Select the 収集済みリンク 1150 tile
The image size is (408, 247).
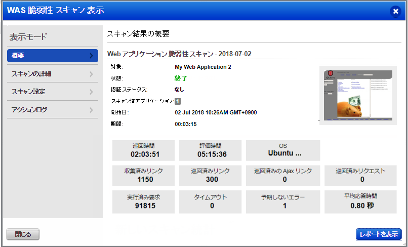click(145, 175)
